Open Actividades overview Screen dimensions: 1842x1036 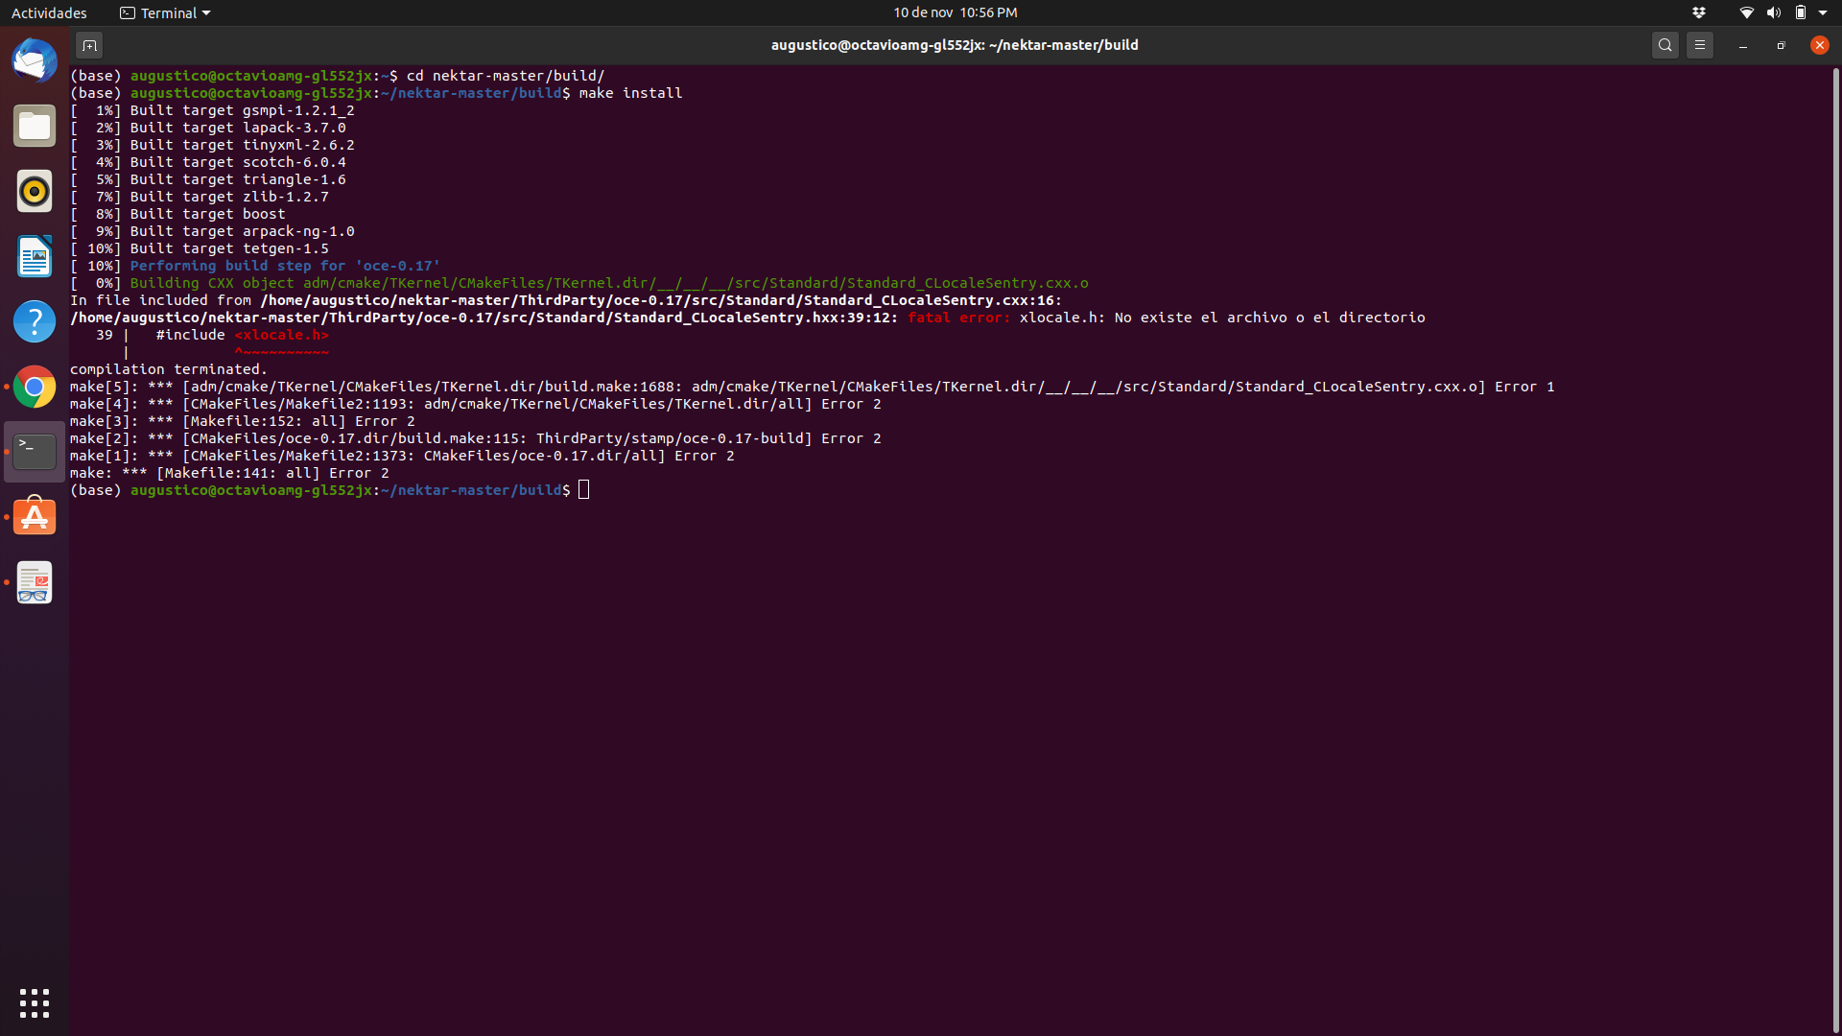click(49, 12)
